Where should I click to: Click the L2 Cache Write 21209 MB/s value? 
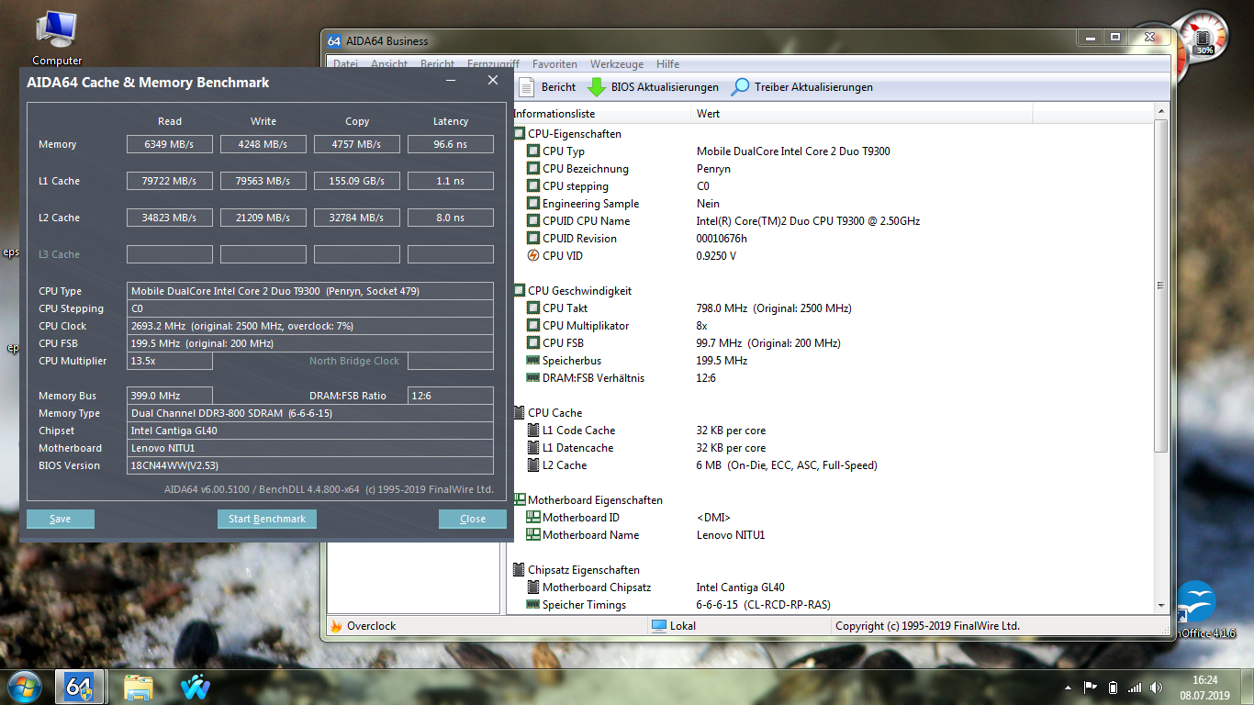pos(263,218)
